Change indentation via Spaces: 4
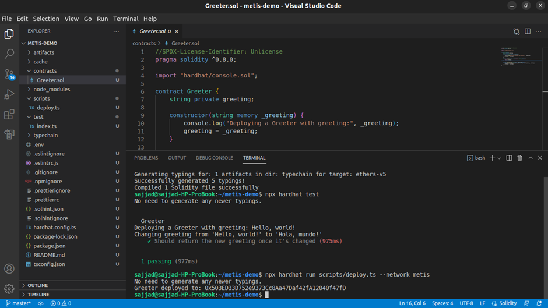Viewport: 548px width, 308px height. point(442,303)
